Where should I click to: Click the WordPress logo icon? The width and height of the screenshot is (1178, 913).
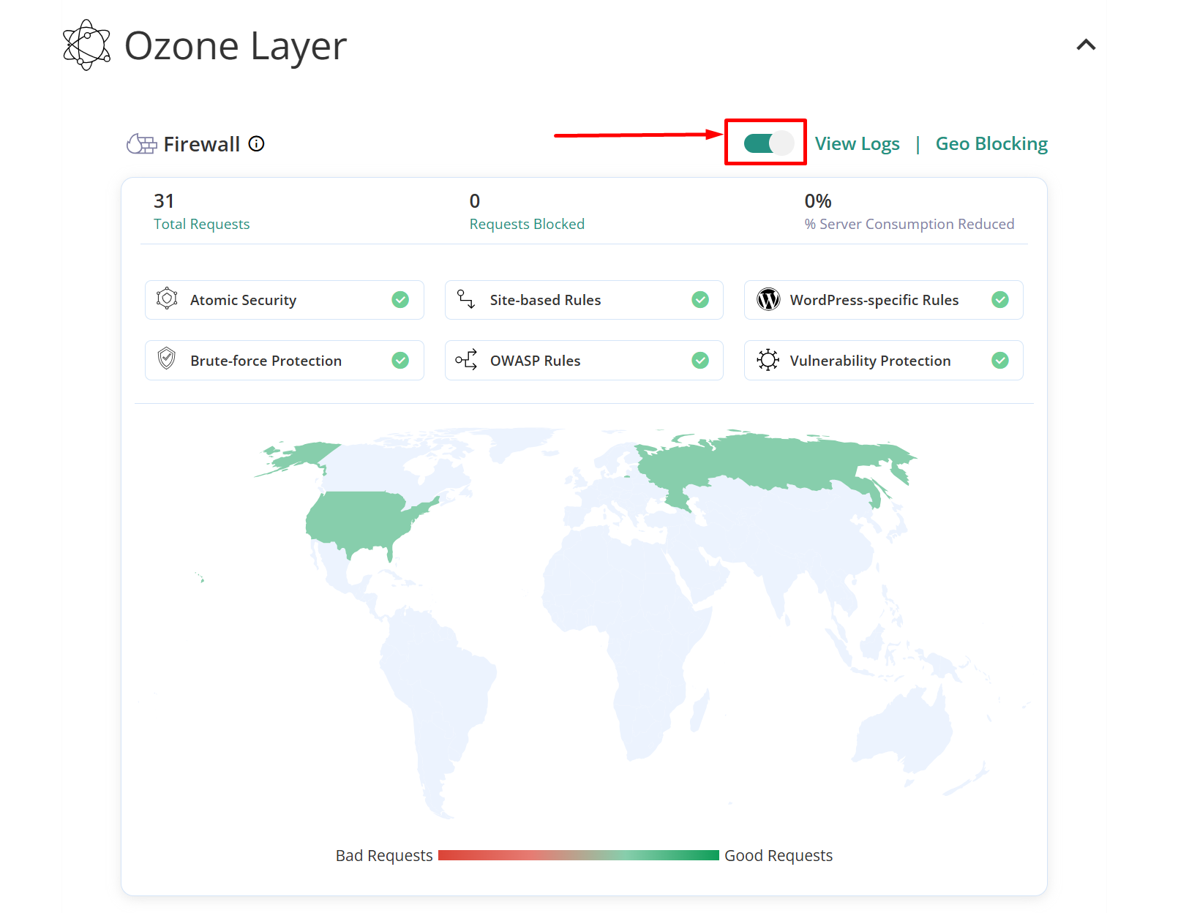[x=768, y=299]
